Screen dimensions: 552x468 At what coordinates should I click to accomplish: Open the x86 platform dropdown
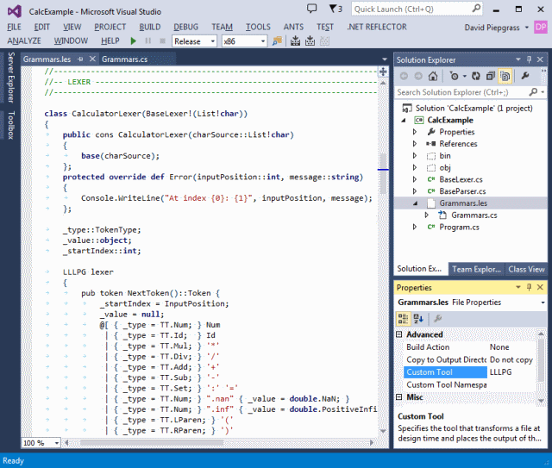pyautogui.click(x=262, y=41)
